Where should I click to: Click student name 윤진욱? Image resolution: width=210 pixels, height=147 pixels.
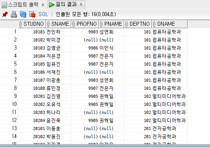coord(53,121)
